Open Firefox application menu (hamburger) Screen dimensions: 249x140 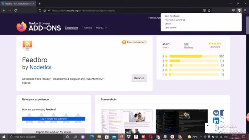tap(245, 10)
